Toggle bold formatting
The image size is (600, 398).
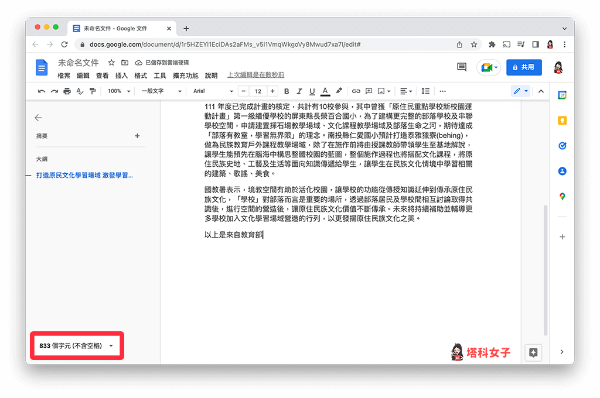[287, 91]
